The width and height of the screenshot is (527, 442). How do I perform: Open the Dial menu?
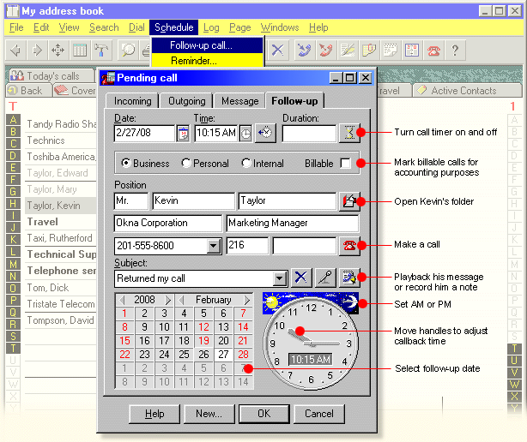pyautogui.click(x=136, y=27)
